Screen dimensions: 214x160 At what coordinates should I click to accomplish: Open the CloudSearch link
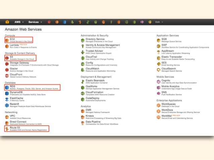pyautogui.click(x=169, y=68)
